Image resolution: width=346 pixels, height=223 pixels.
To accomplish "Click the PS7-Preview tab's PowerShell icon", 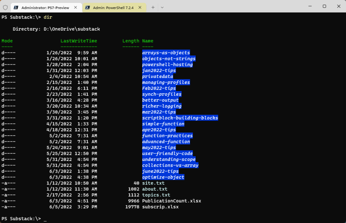I will pos(17,7).
